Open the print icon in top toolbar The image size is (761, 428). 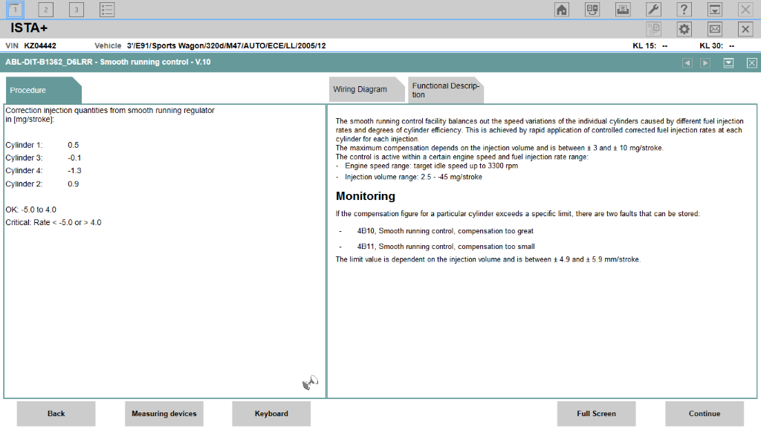click(623, 10)
